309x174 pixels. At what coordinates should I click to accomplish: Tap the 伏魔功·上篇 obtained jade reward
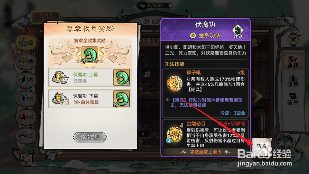coord(122,77)
